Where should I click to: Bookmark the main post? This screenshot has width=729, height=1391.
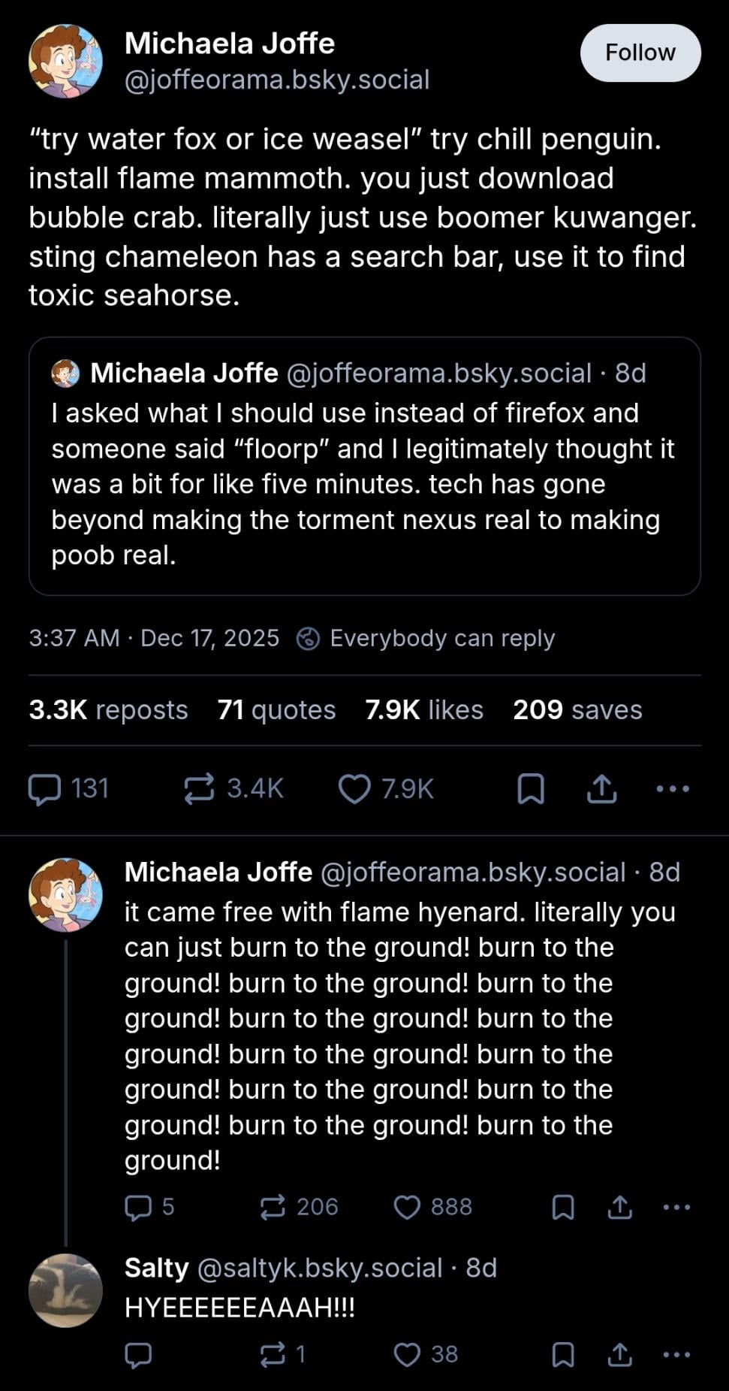[531, 789]
